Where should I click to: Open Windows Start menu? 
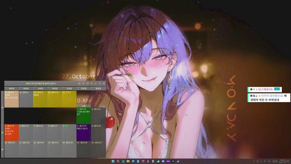point(113,161)
